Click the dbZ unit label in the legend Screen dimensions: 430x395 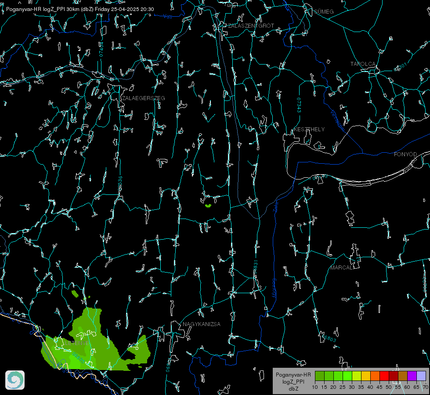293,389
